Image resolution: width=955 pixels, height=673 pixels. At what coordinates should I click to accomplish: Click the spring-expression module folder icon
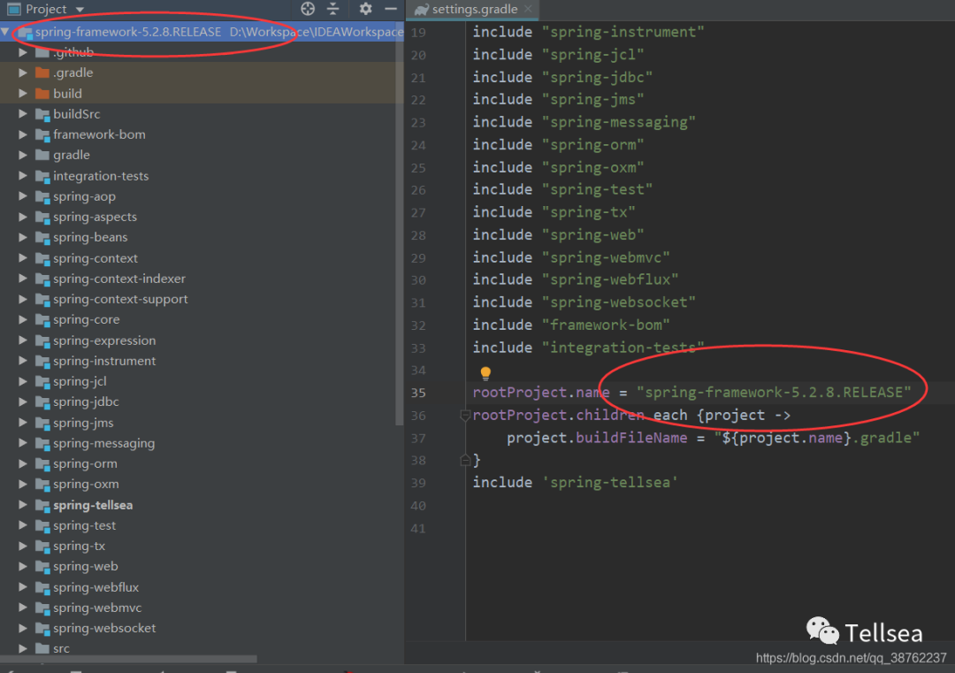tap(42, 340)
